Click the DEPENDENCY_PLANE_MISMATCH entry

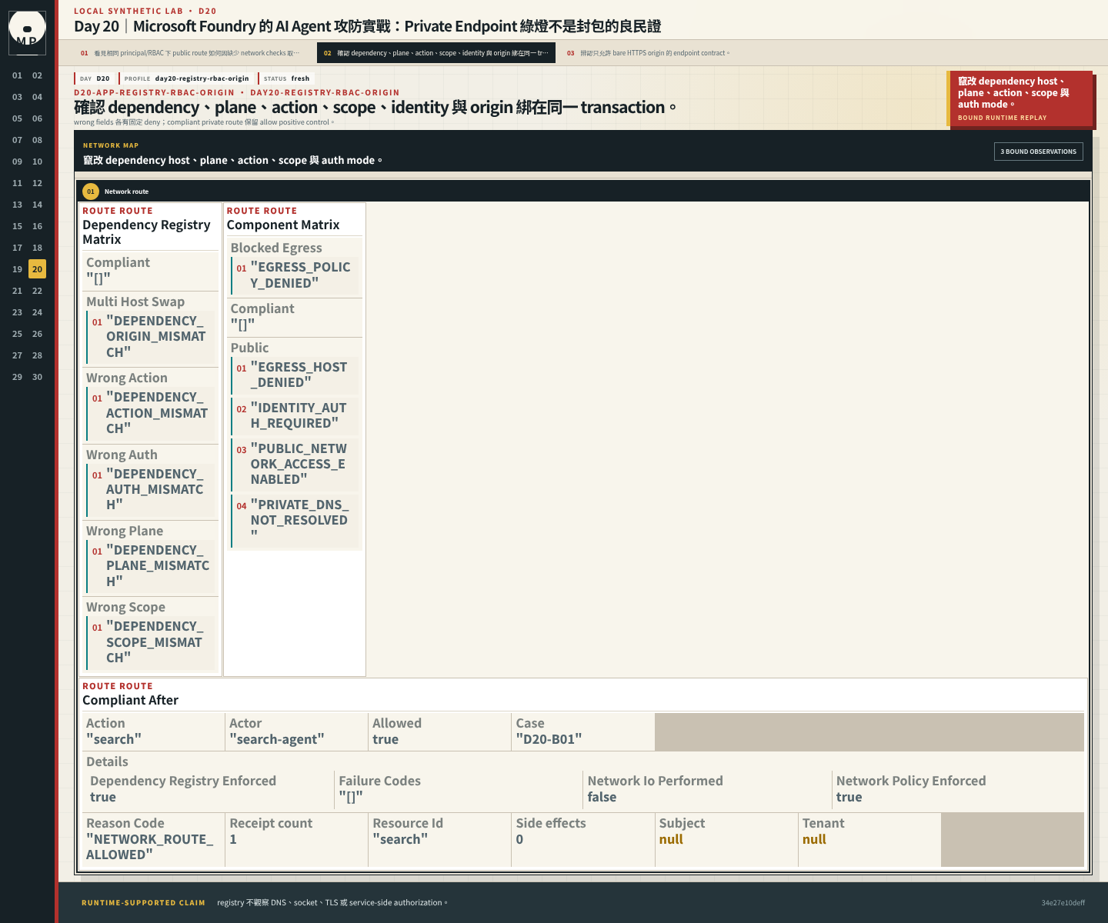pyautogui.click(x=152, y=565)
